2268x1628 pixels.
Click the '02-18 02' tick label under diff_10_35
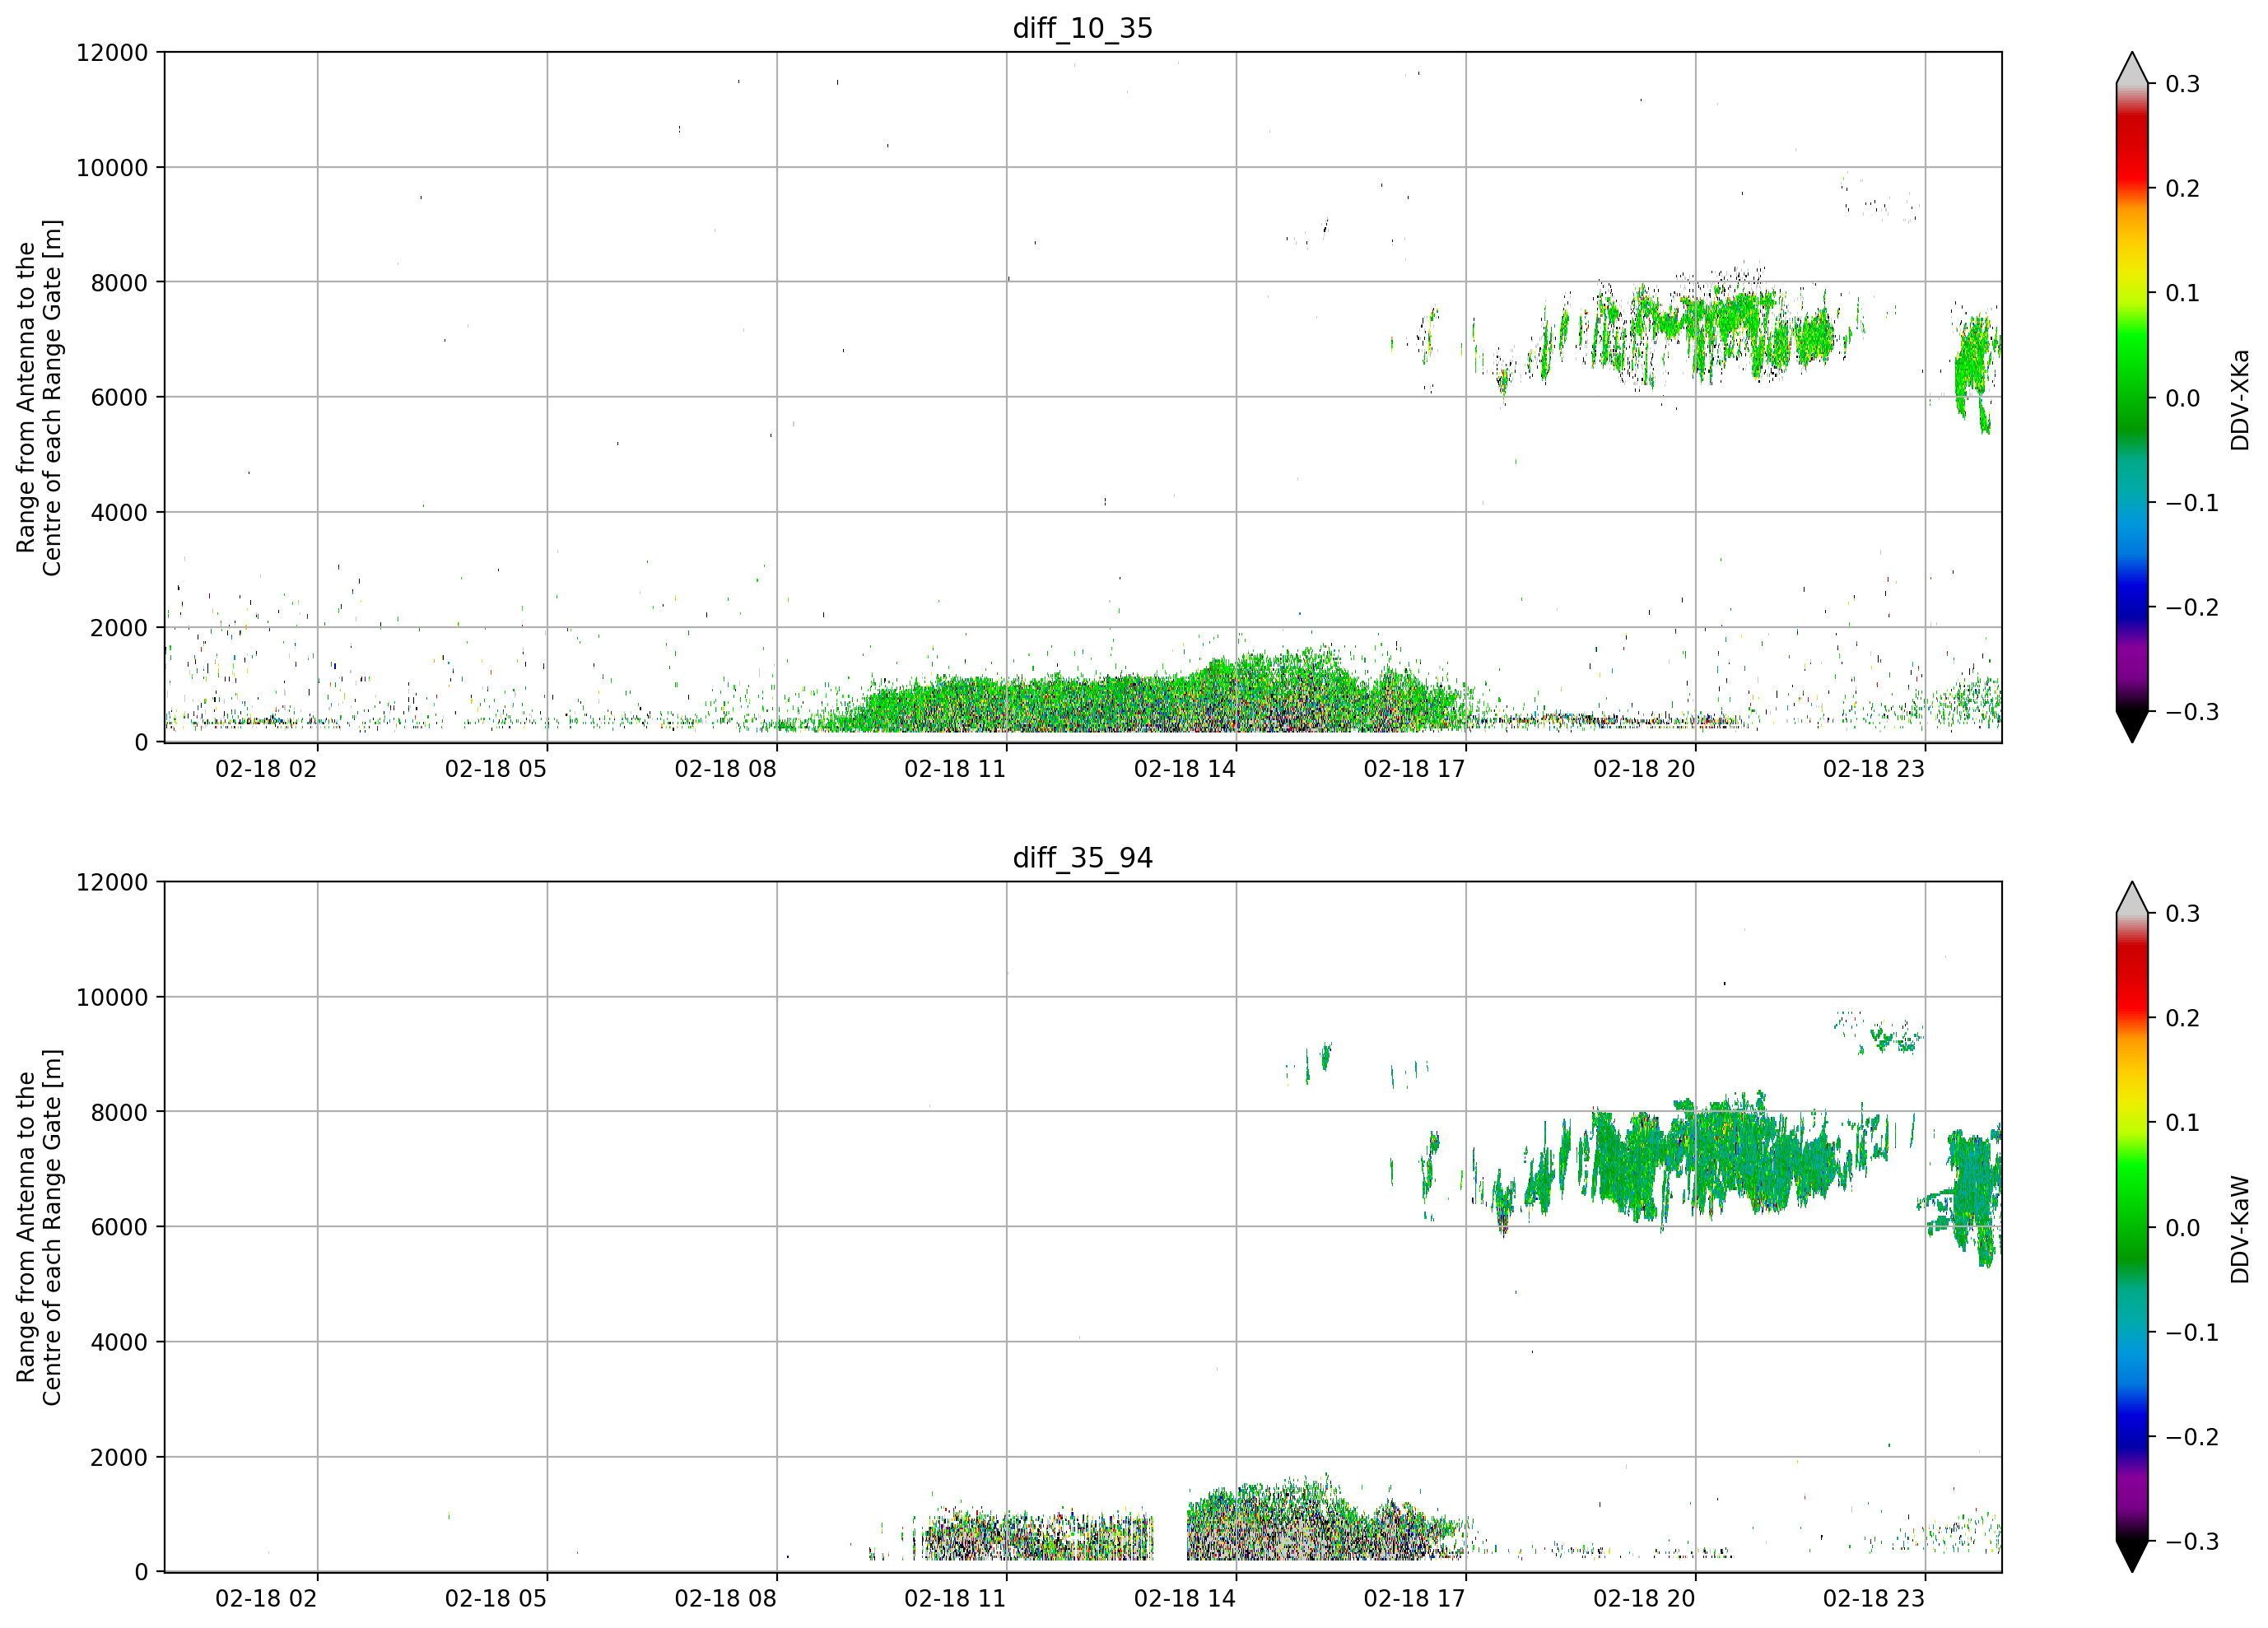(266, 769)
